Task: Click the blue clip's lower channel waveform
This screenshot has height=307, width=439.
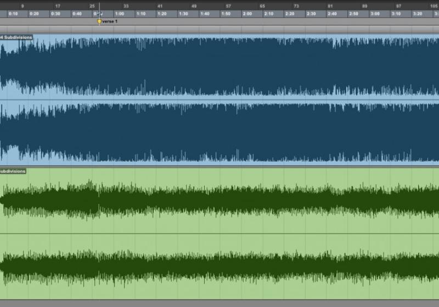Action: click(x=219, y=132)
